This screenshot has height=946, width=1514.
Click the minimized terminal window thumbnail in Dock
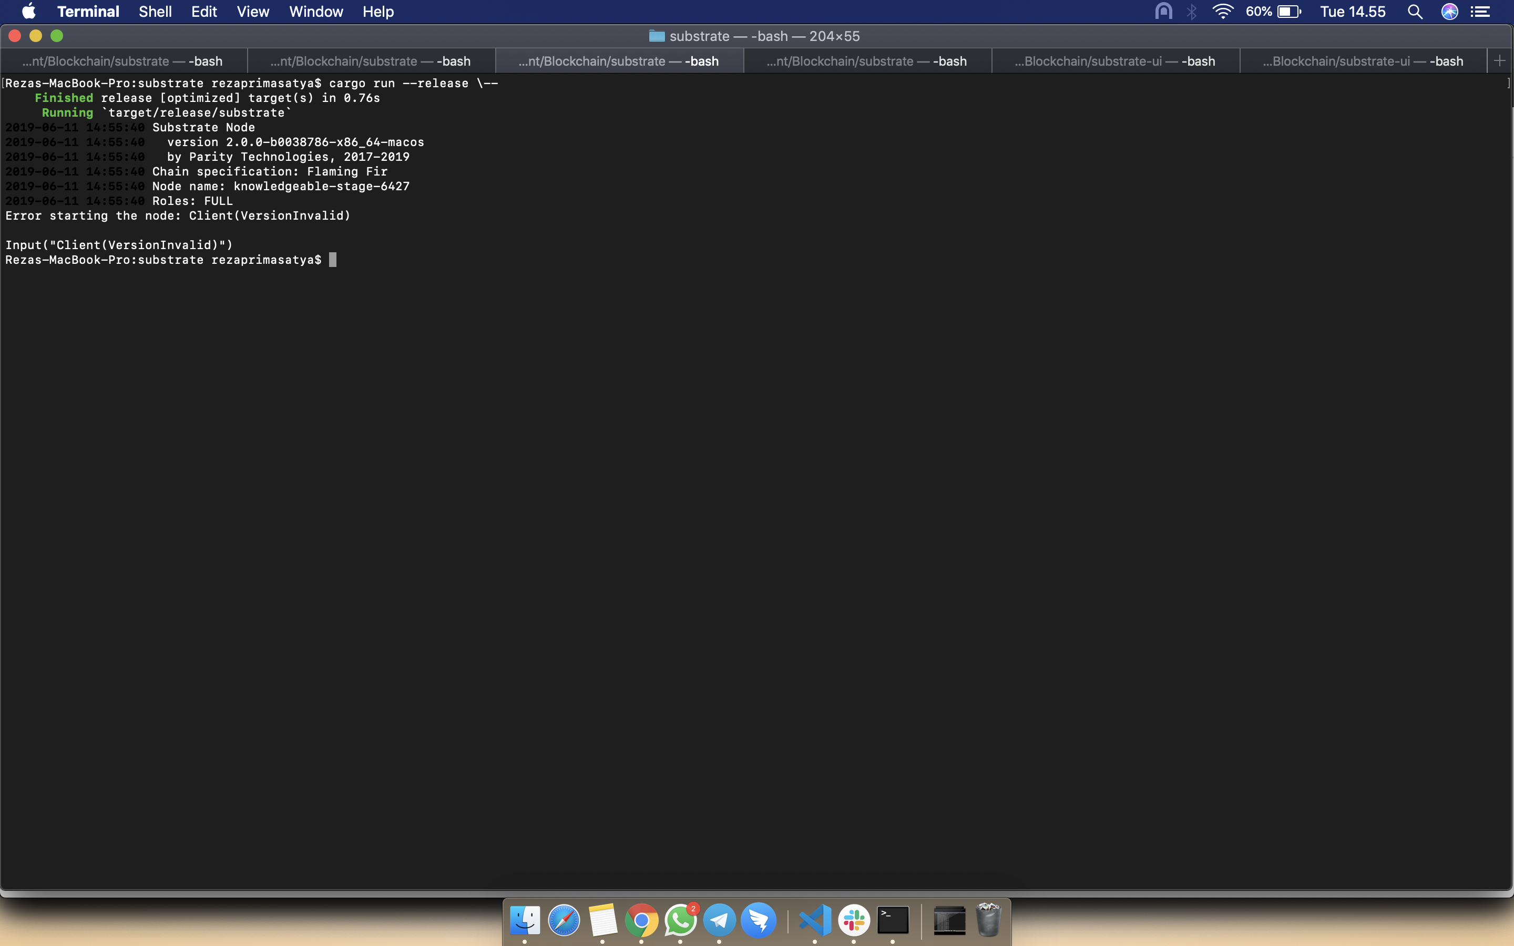click(x=948, y=920)
